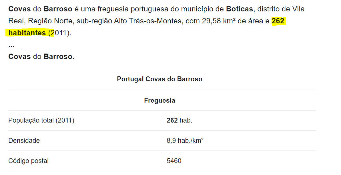Click the "8,9 hab./km²" density value
This screenshot has width=341, height=175.
click(x=185, y=141)
